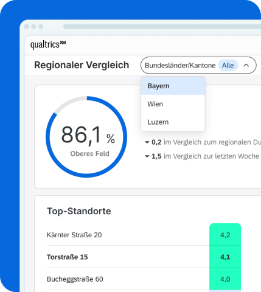Select the Bucheggstraße 60 row
This screenshot has height=292, width=261.
tap(144, 279)
